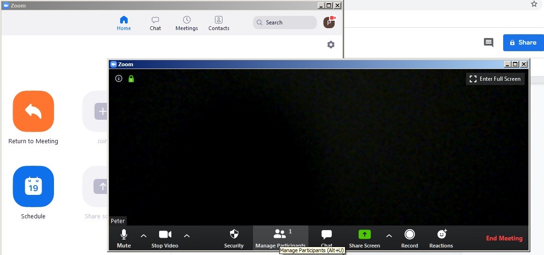544x255 pixels.
Task: Click the Share screen arrow button in main window
Action: [x=96, y=186]
